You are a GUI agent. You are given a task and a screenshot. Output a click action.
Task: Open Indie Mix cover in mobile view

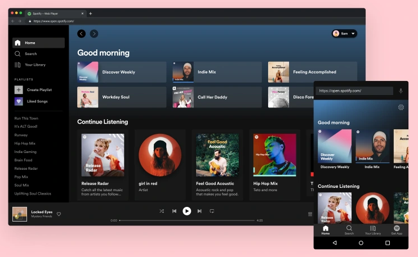coord(372,146)
